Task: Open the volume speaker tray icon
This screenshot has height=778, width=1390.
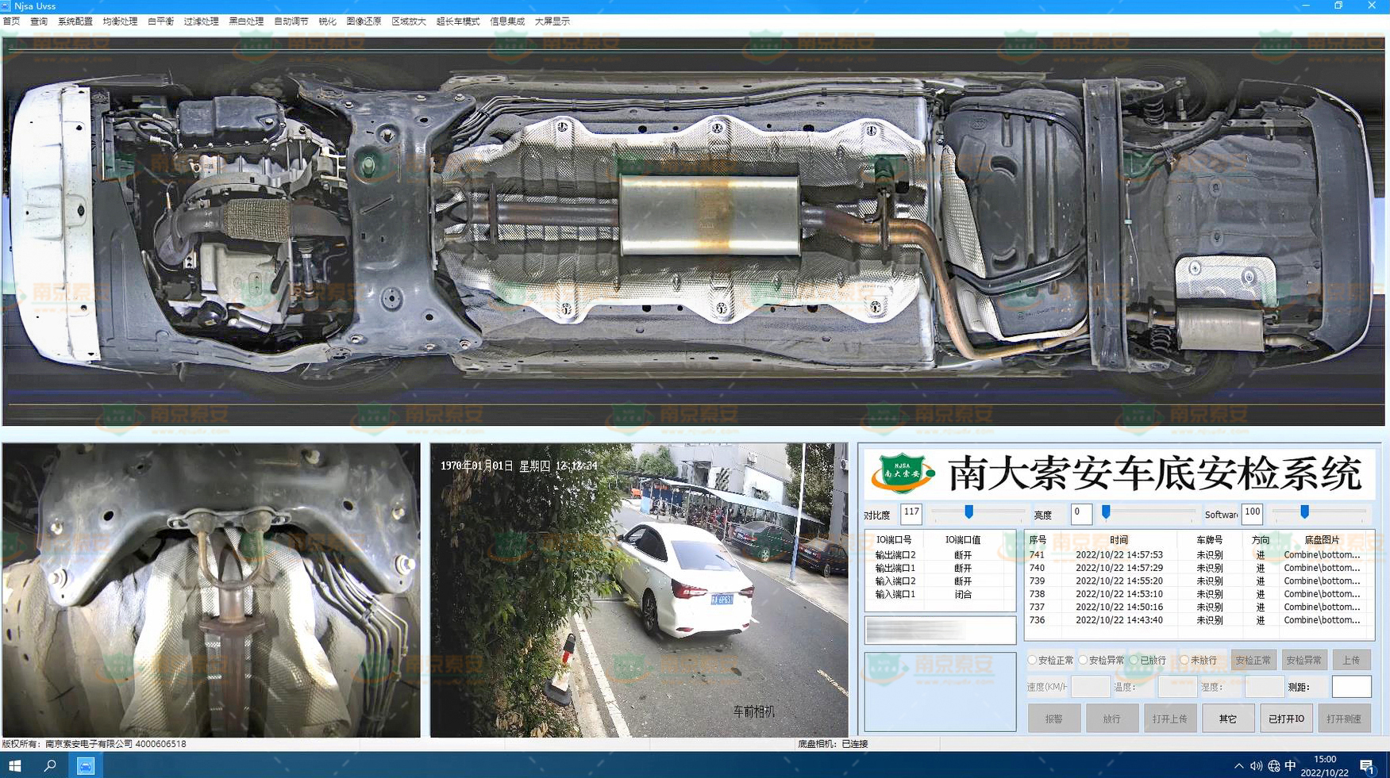Action: click(1256, 765)
